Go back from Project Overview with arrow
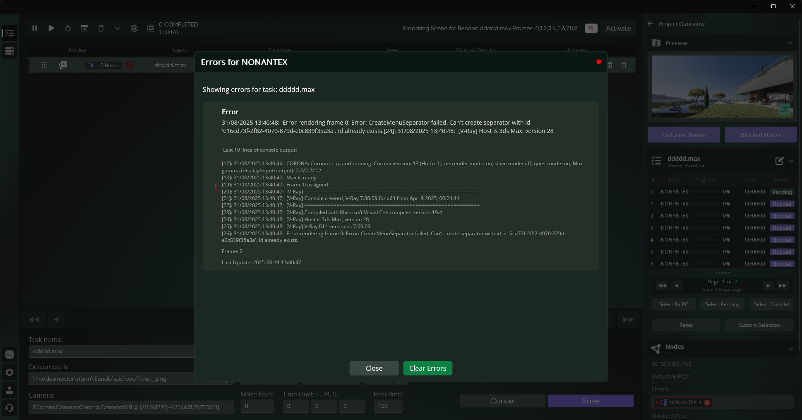 pyautogui.click(x=650, y=24)
